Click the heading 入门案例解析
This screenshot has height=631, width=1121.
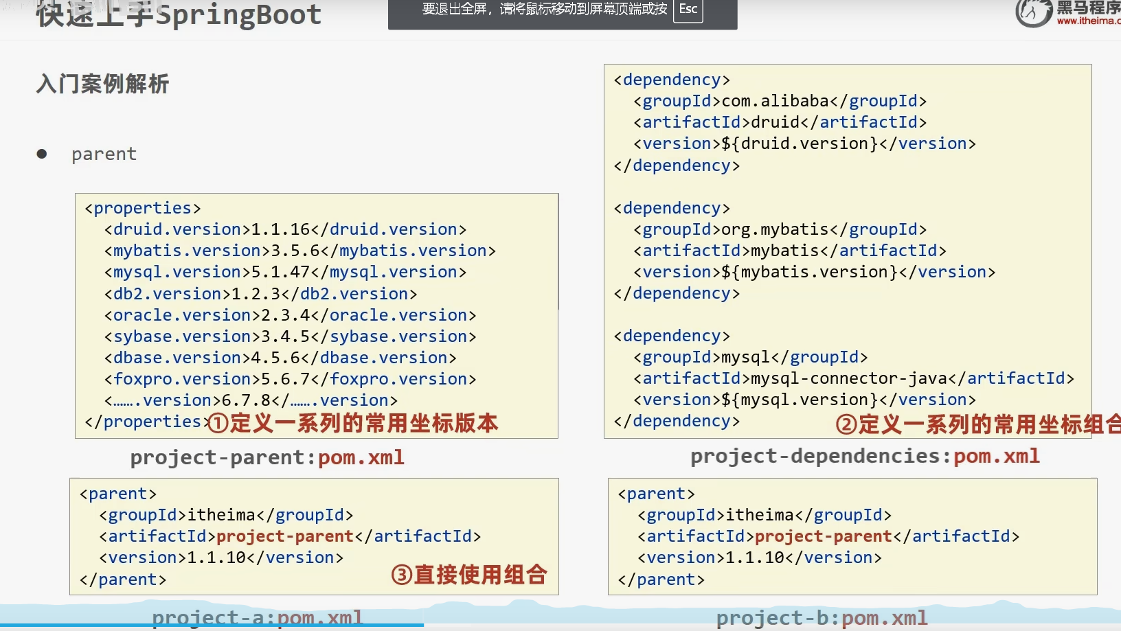pyautogui.click(x=102, y=84)
